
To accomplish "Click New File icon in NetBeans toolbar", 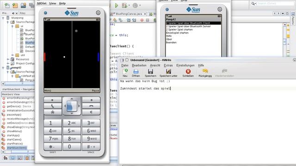I will coord(7,5).
